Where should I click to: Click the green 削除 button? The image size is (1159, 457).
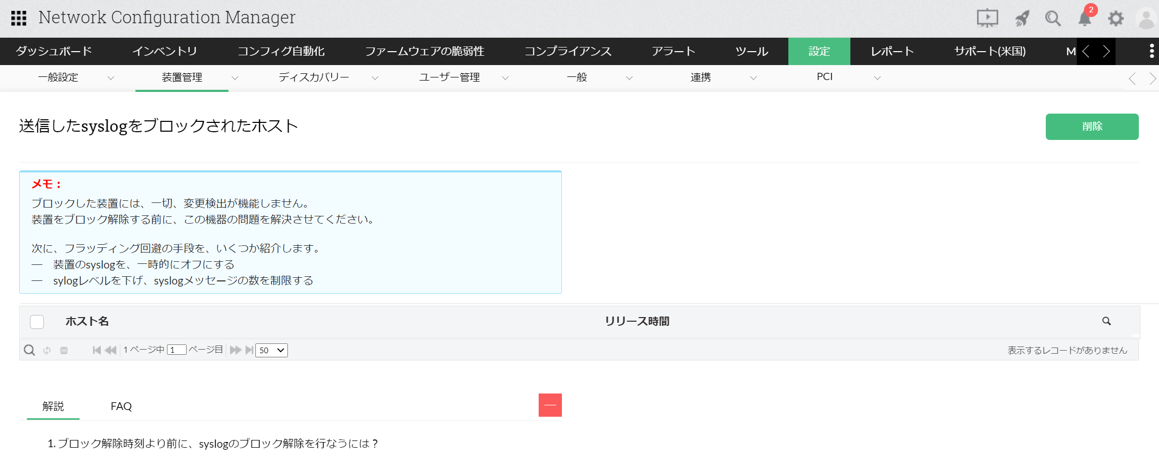click(1092, 127)
